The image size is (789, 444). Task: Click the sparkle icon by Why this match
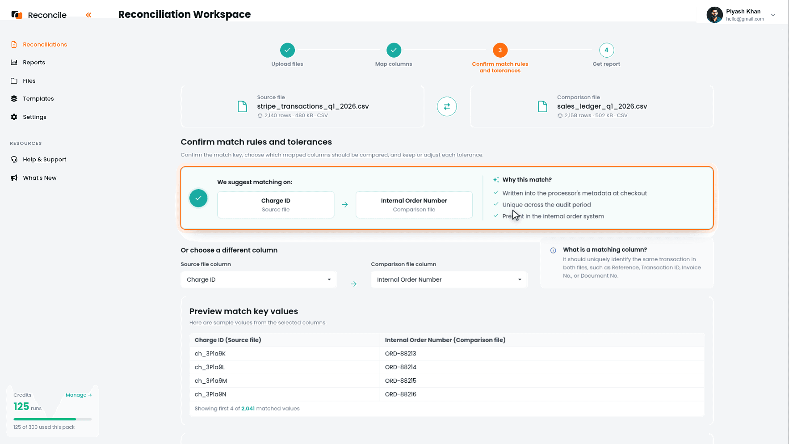496,180
